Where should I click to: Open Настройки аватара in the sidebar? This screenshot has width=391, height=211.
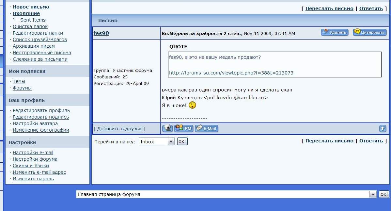pyautogui.click(x=35, y=123)
